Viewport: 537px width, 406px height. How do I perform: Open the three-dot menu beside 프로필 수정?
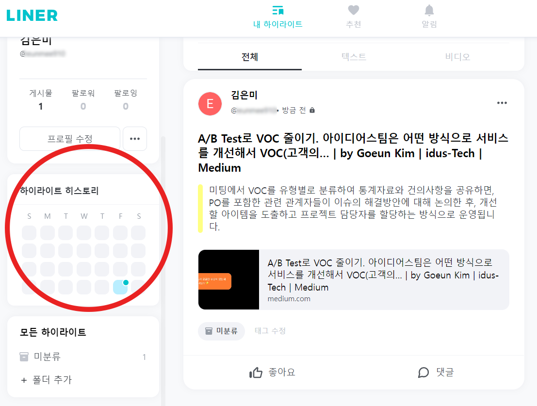click(135, 139)
